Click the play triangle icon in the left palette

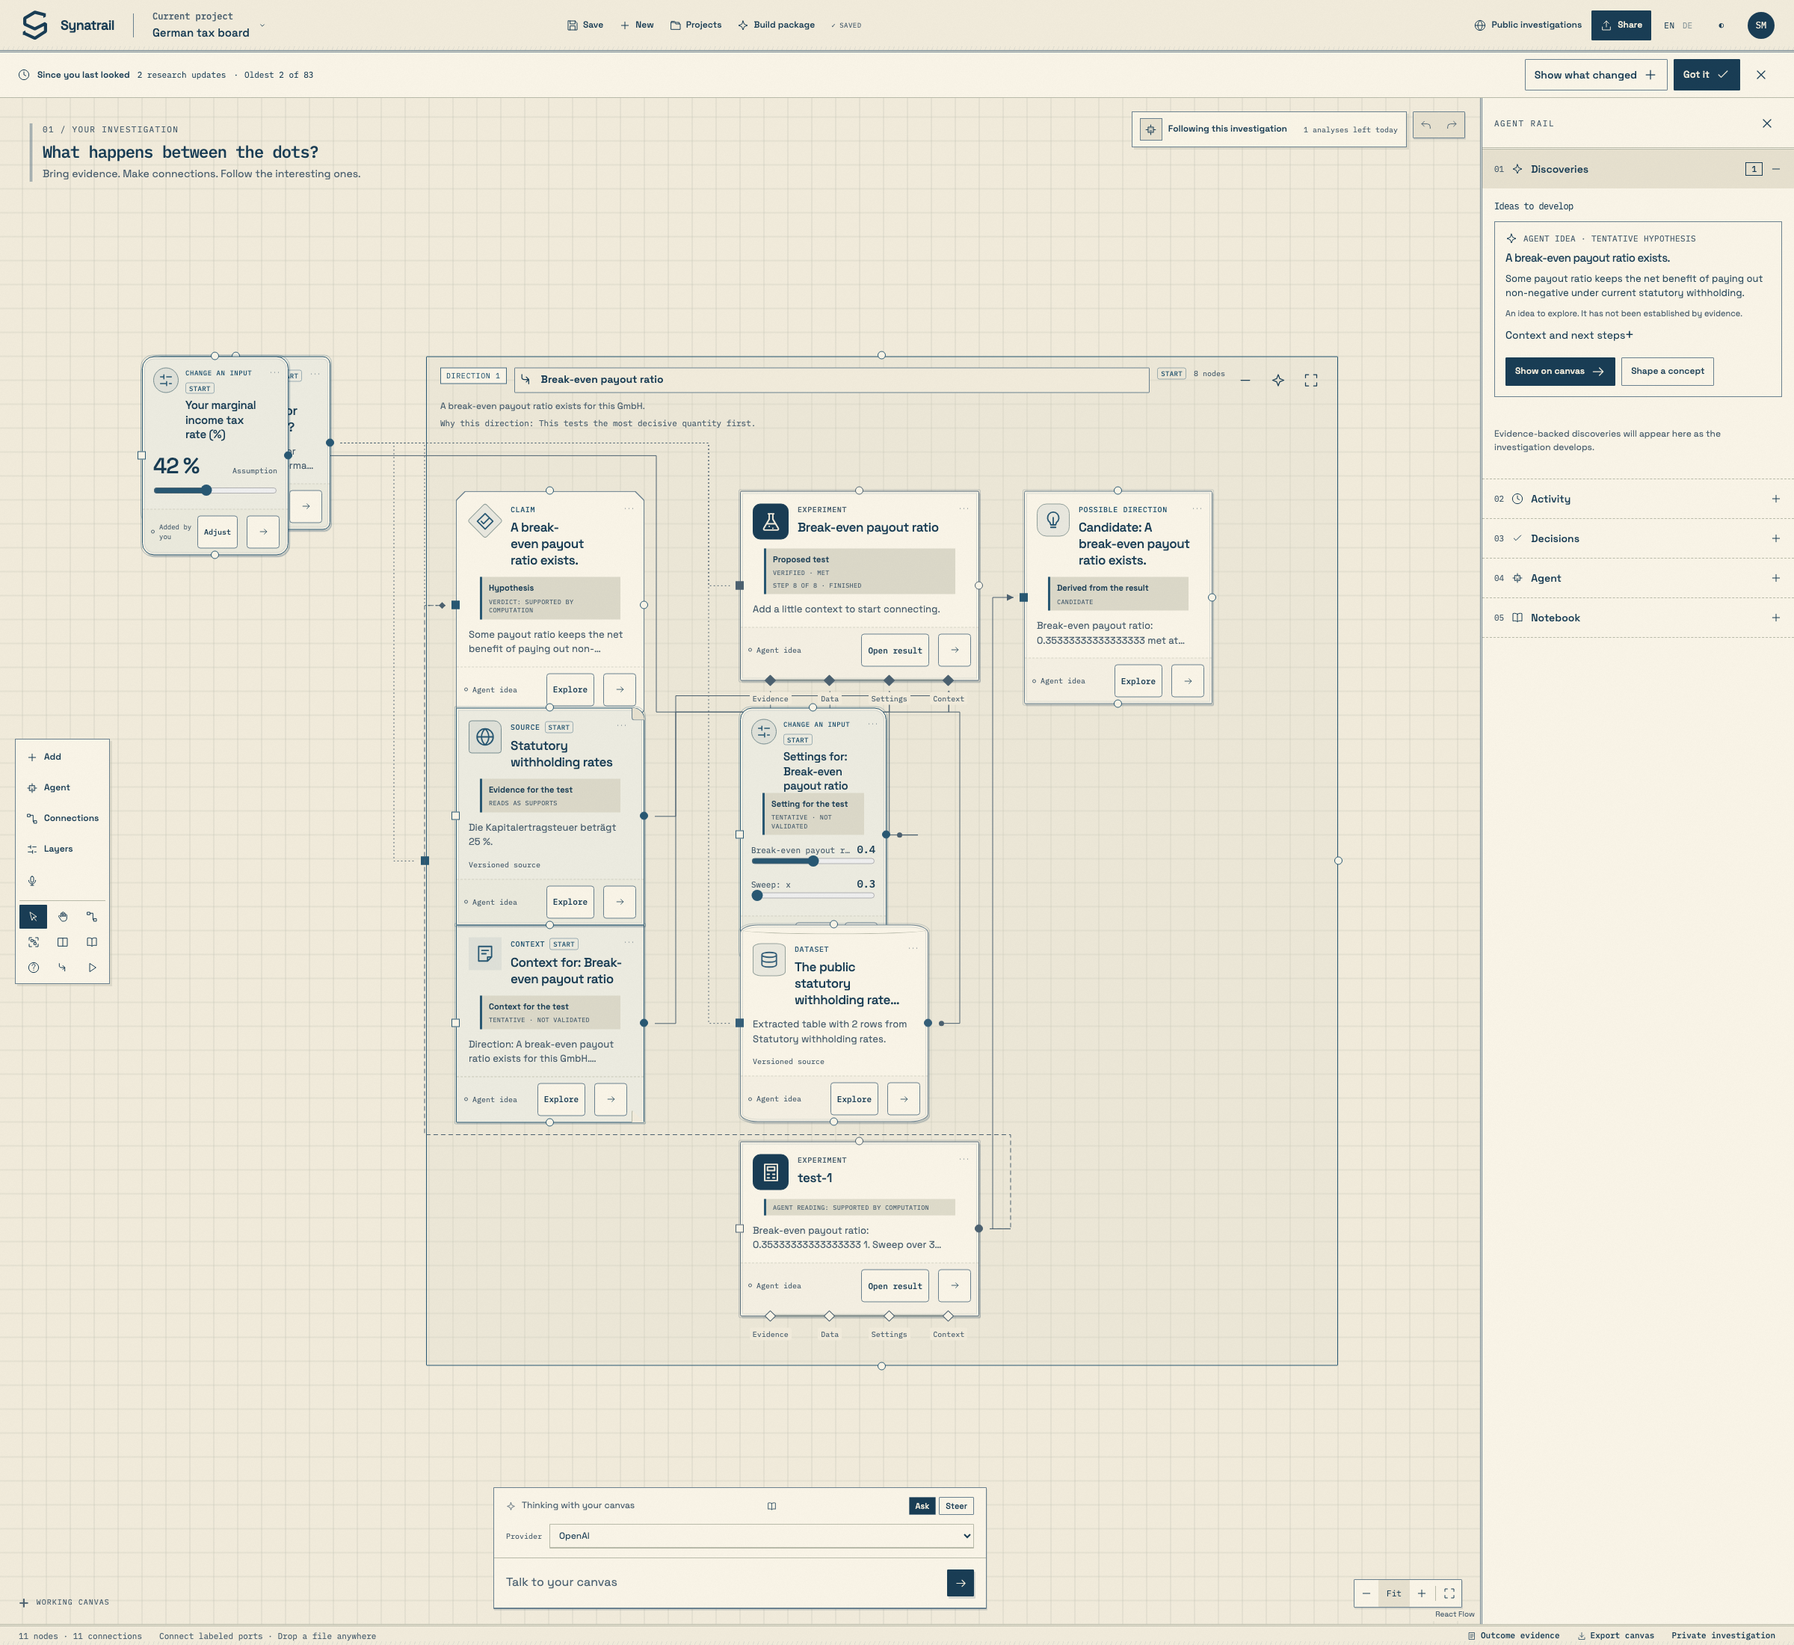(x=92, y=968)
